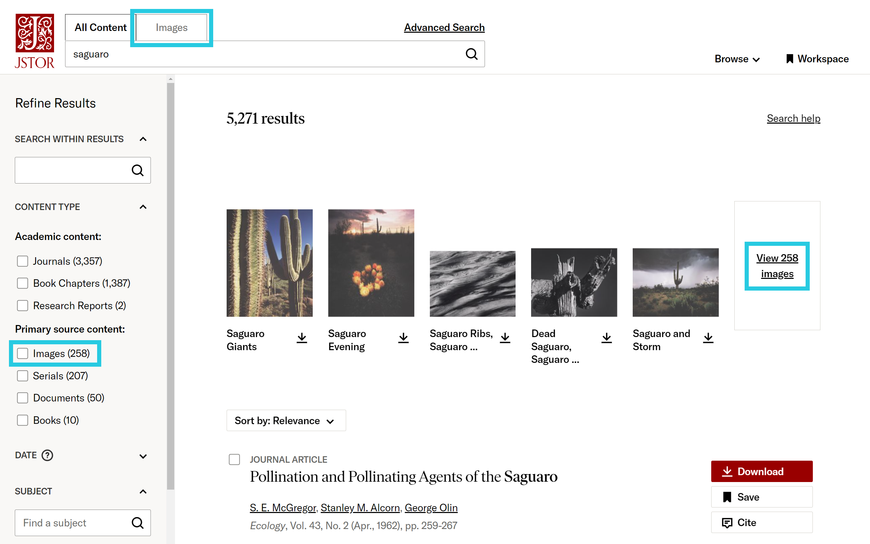Open the Dead Saguaro thumbnail
This screenshot has height=544, width=870.
coord(574,282)
